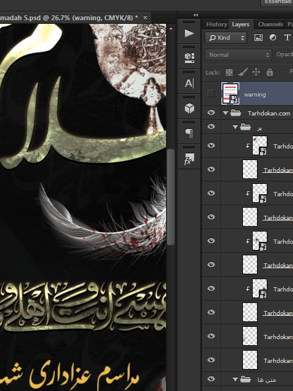Hide the پر group
Viewport: 293px width, 391px height.
click(211, 126)
